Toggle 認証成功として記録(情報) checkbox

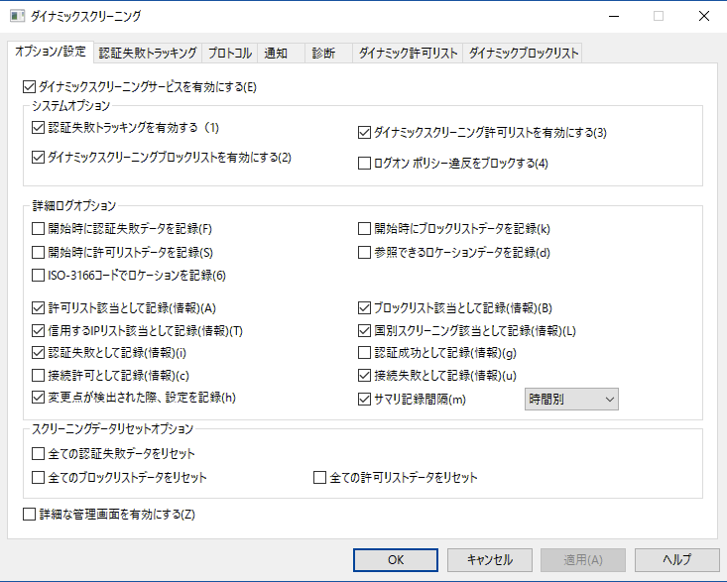(364, 353)
